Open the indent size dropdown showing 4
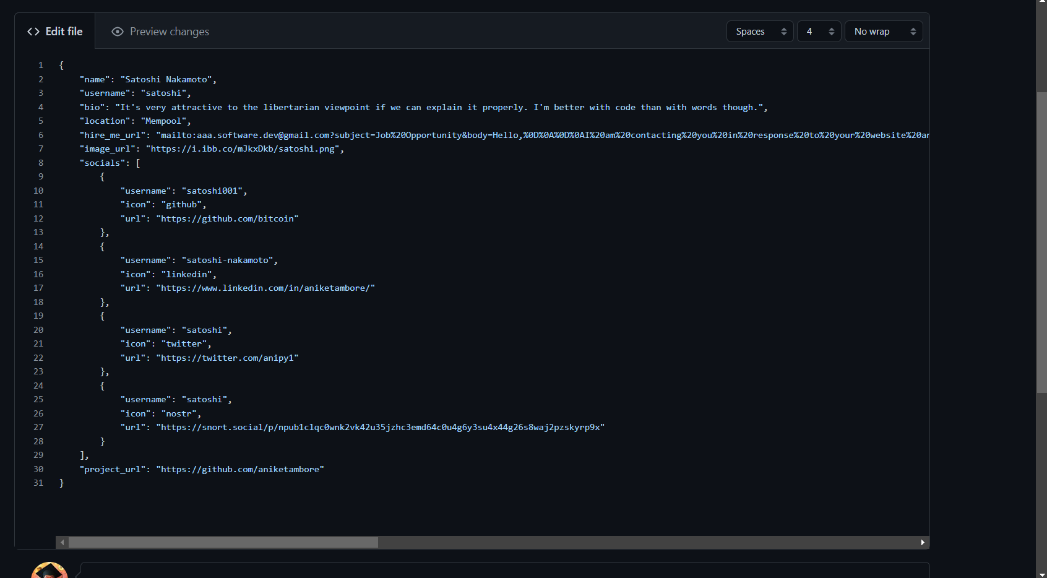1047x578 pixels. click(x=819, y=32)
